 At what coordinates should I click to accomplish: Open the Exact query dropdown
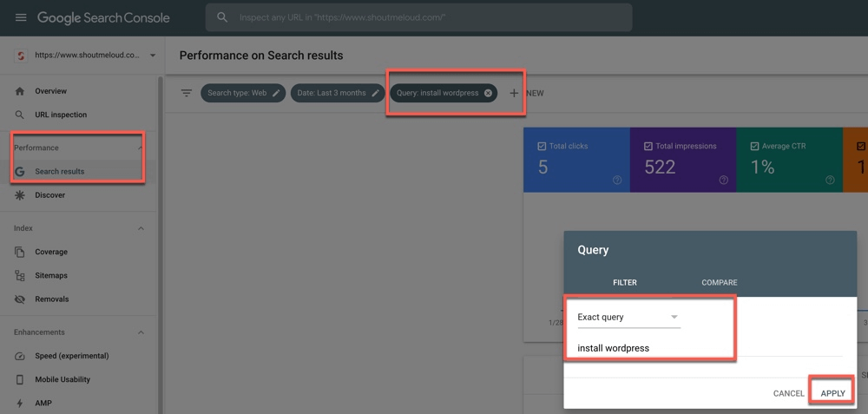pyautogui.click(x=628, y=317)
